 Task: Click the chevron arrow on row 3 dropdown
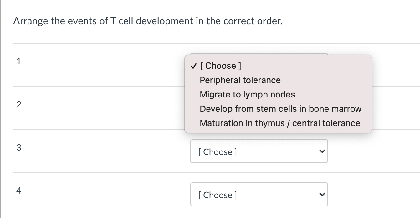pyautogui.click(x=321, y=151)
